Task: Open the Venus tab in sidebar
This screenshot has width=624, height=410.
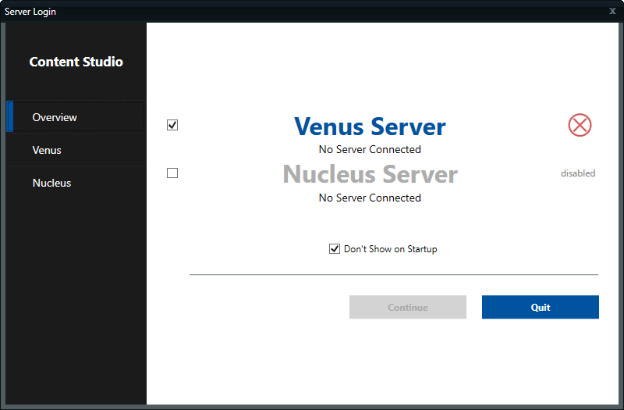Action: coord(47,150)
